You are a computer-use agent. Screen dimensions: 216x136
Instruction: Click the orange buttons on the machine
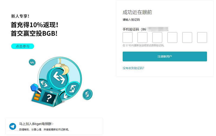pyautogui.click(x=37, y=97)
